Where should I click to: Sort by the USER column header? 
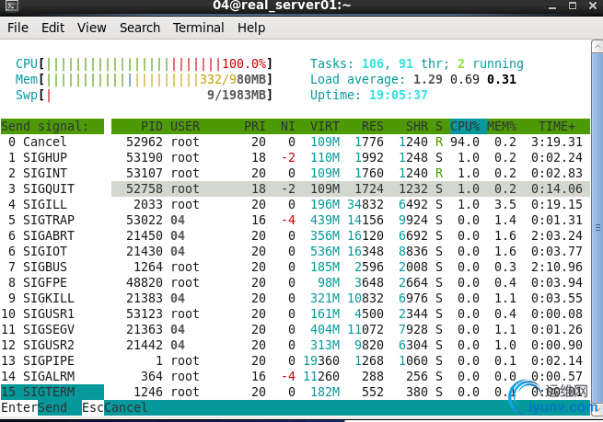pos(185,126)
